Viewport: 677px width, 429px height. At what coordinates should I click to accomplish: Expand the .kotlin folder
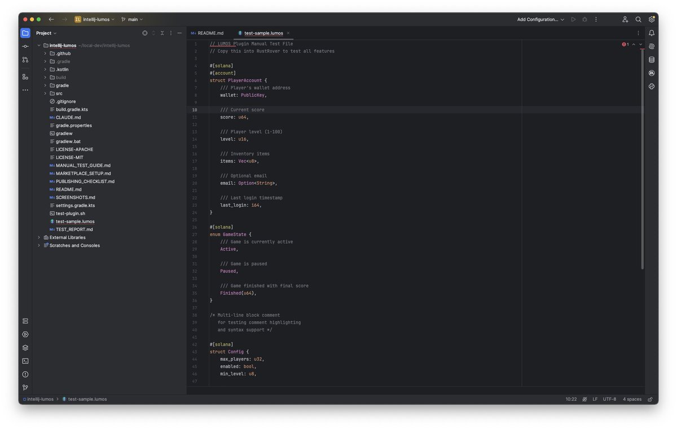pos(45,69)
